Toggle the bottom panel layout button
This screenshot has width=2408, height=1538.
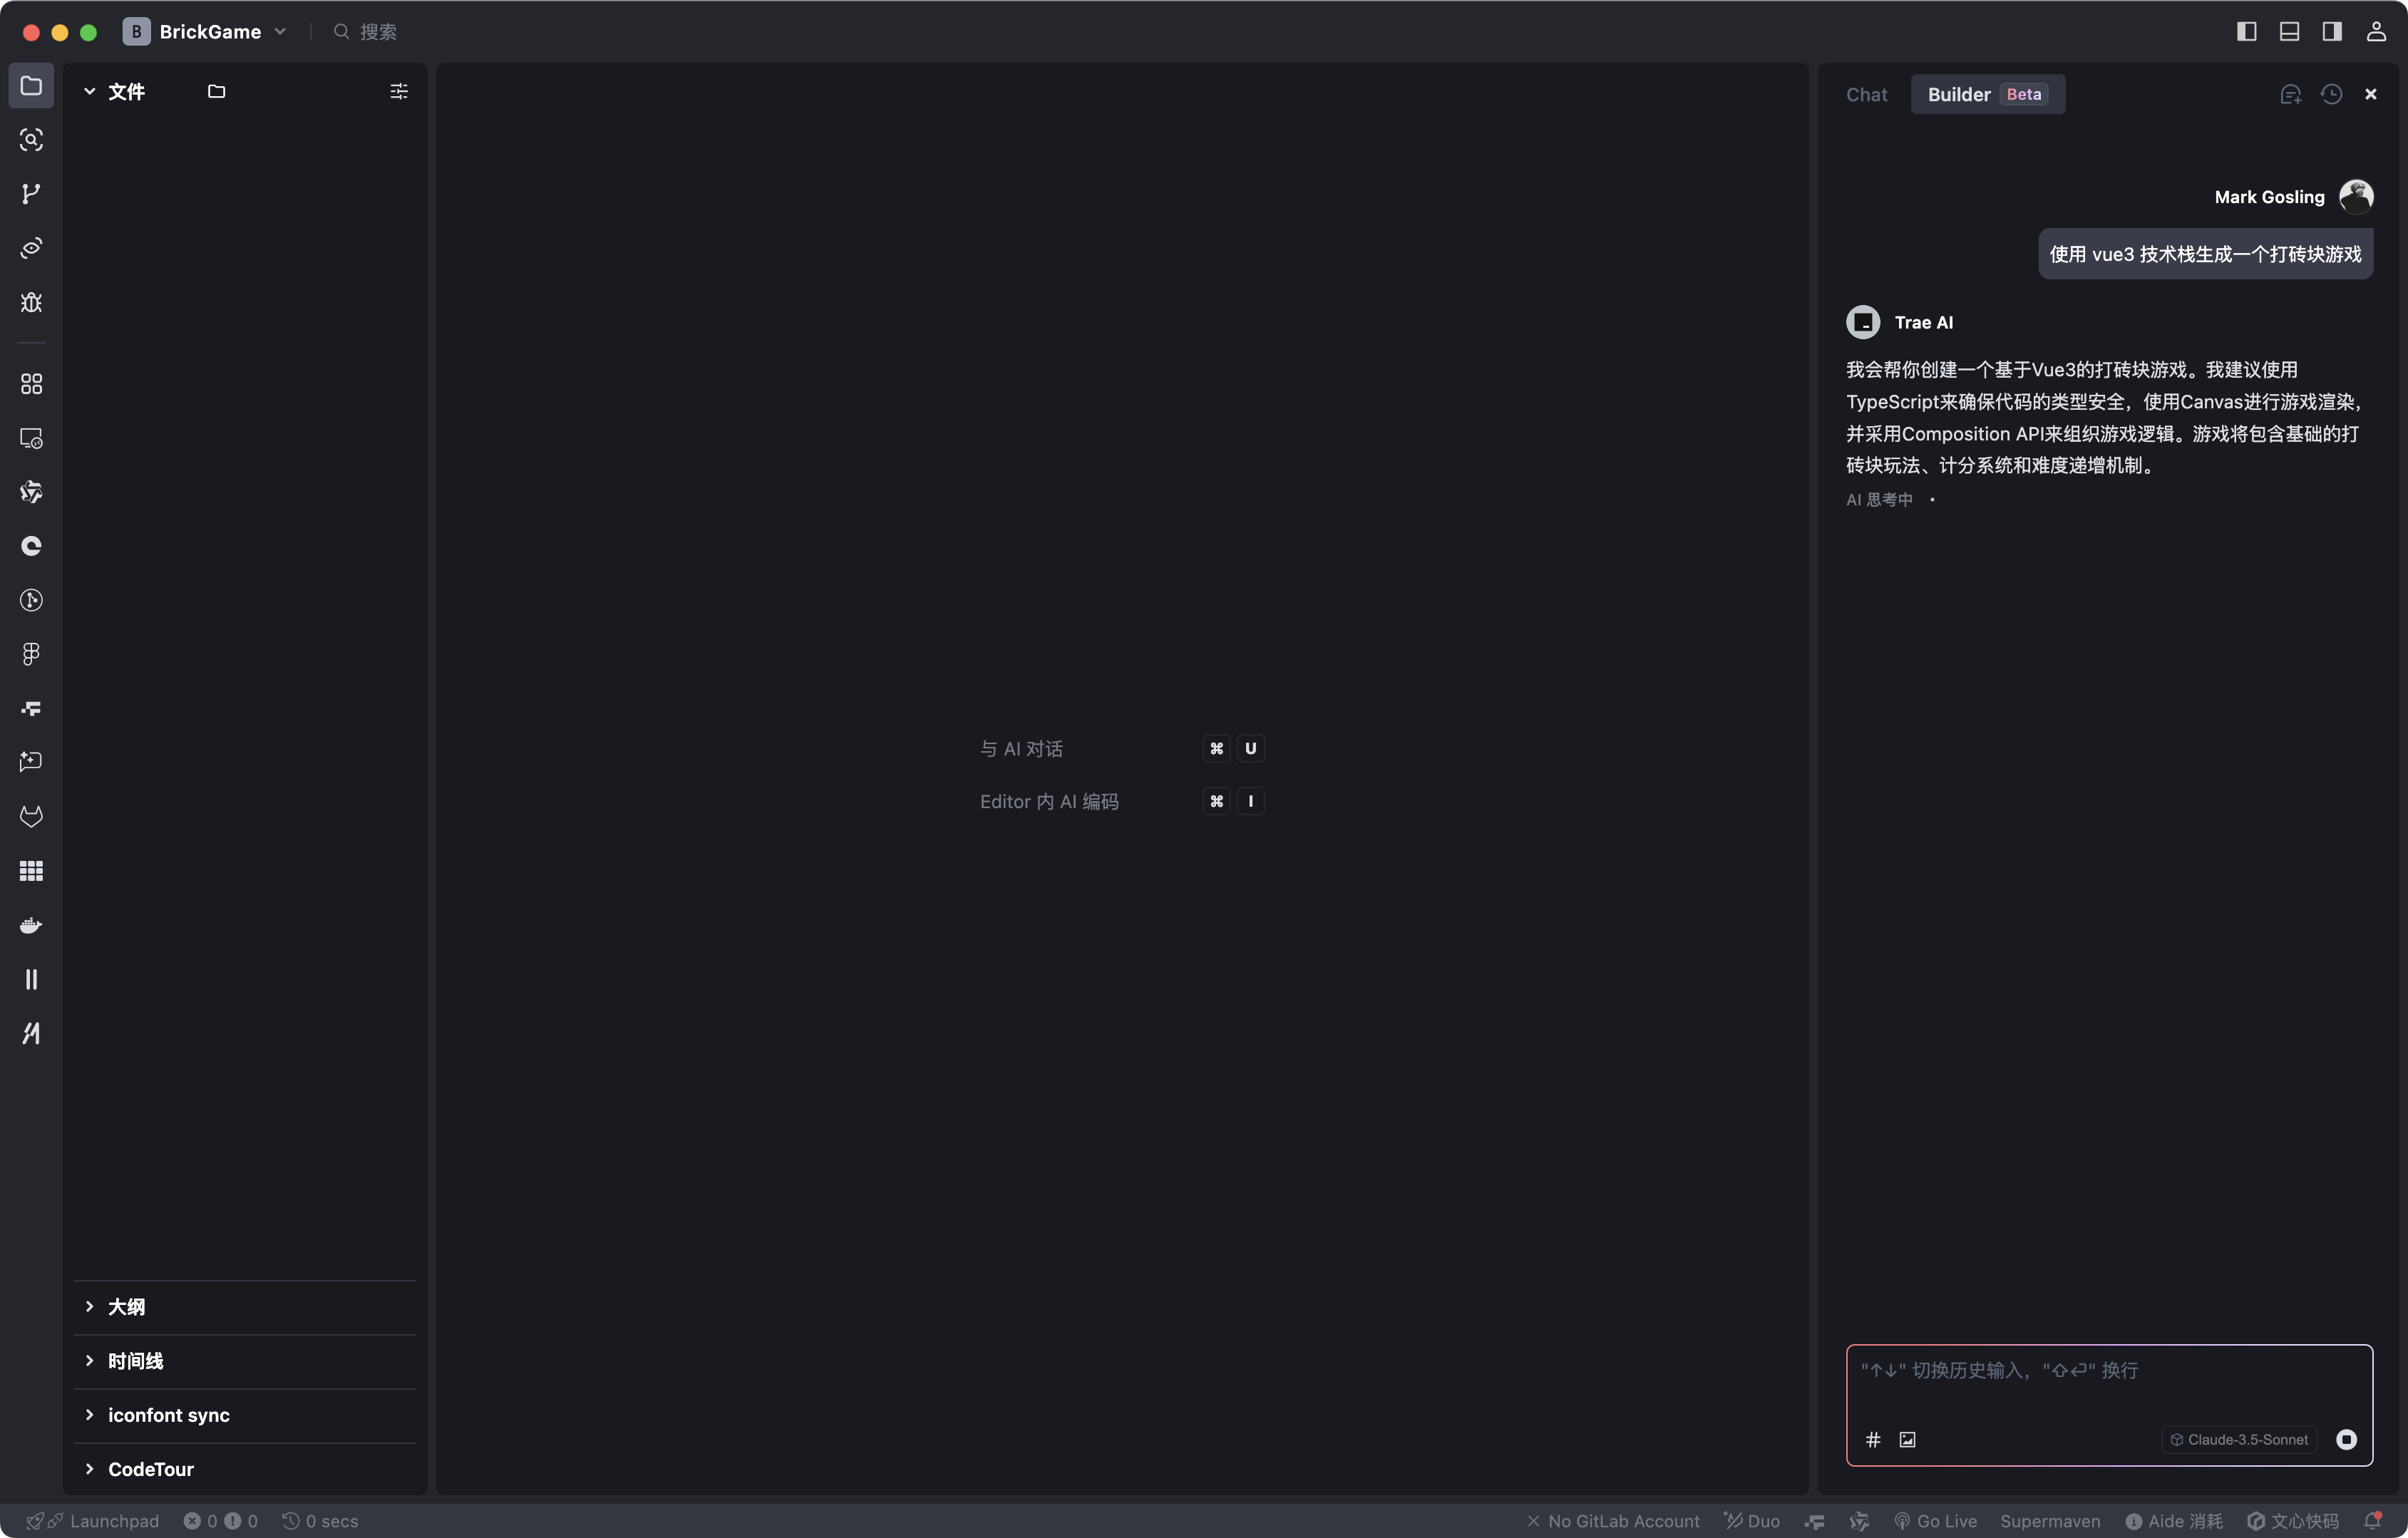coord(2289,31)
